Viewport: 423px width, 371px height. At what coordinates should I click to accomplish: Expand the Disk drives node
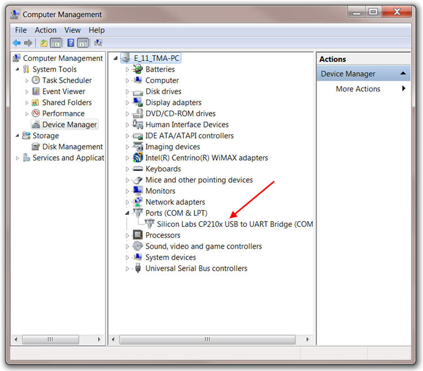click(127, 92)
